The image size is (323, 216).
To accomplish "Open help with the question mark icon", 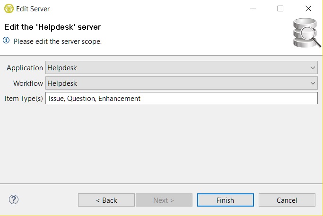I will click(x=14, y=199).
